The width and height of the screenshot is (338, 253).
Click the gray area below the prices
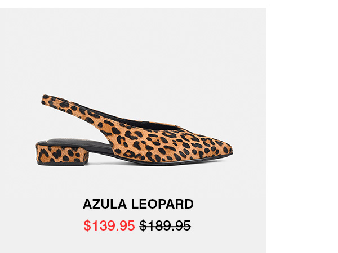tap(135, 244)
